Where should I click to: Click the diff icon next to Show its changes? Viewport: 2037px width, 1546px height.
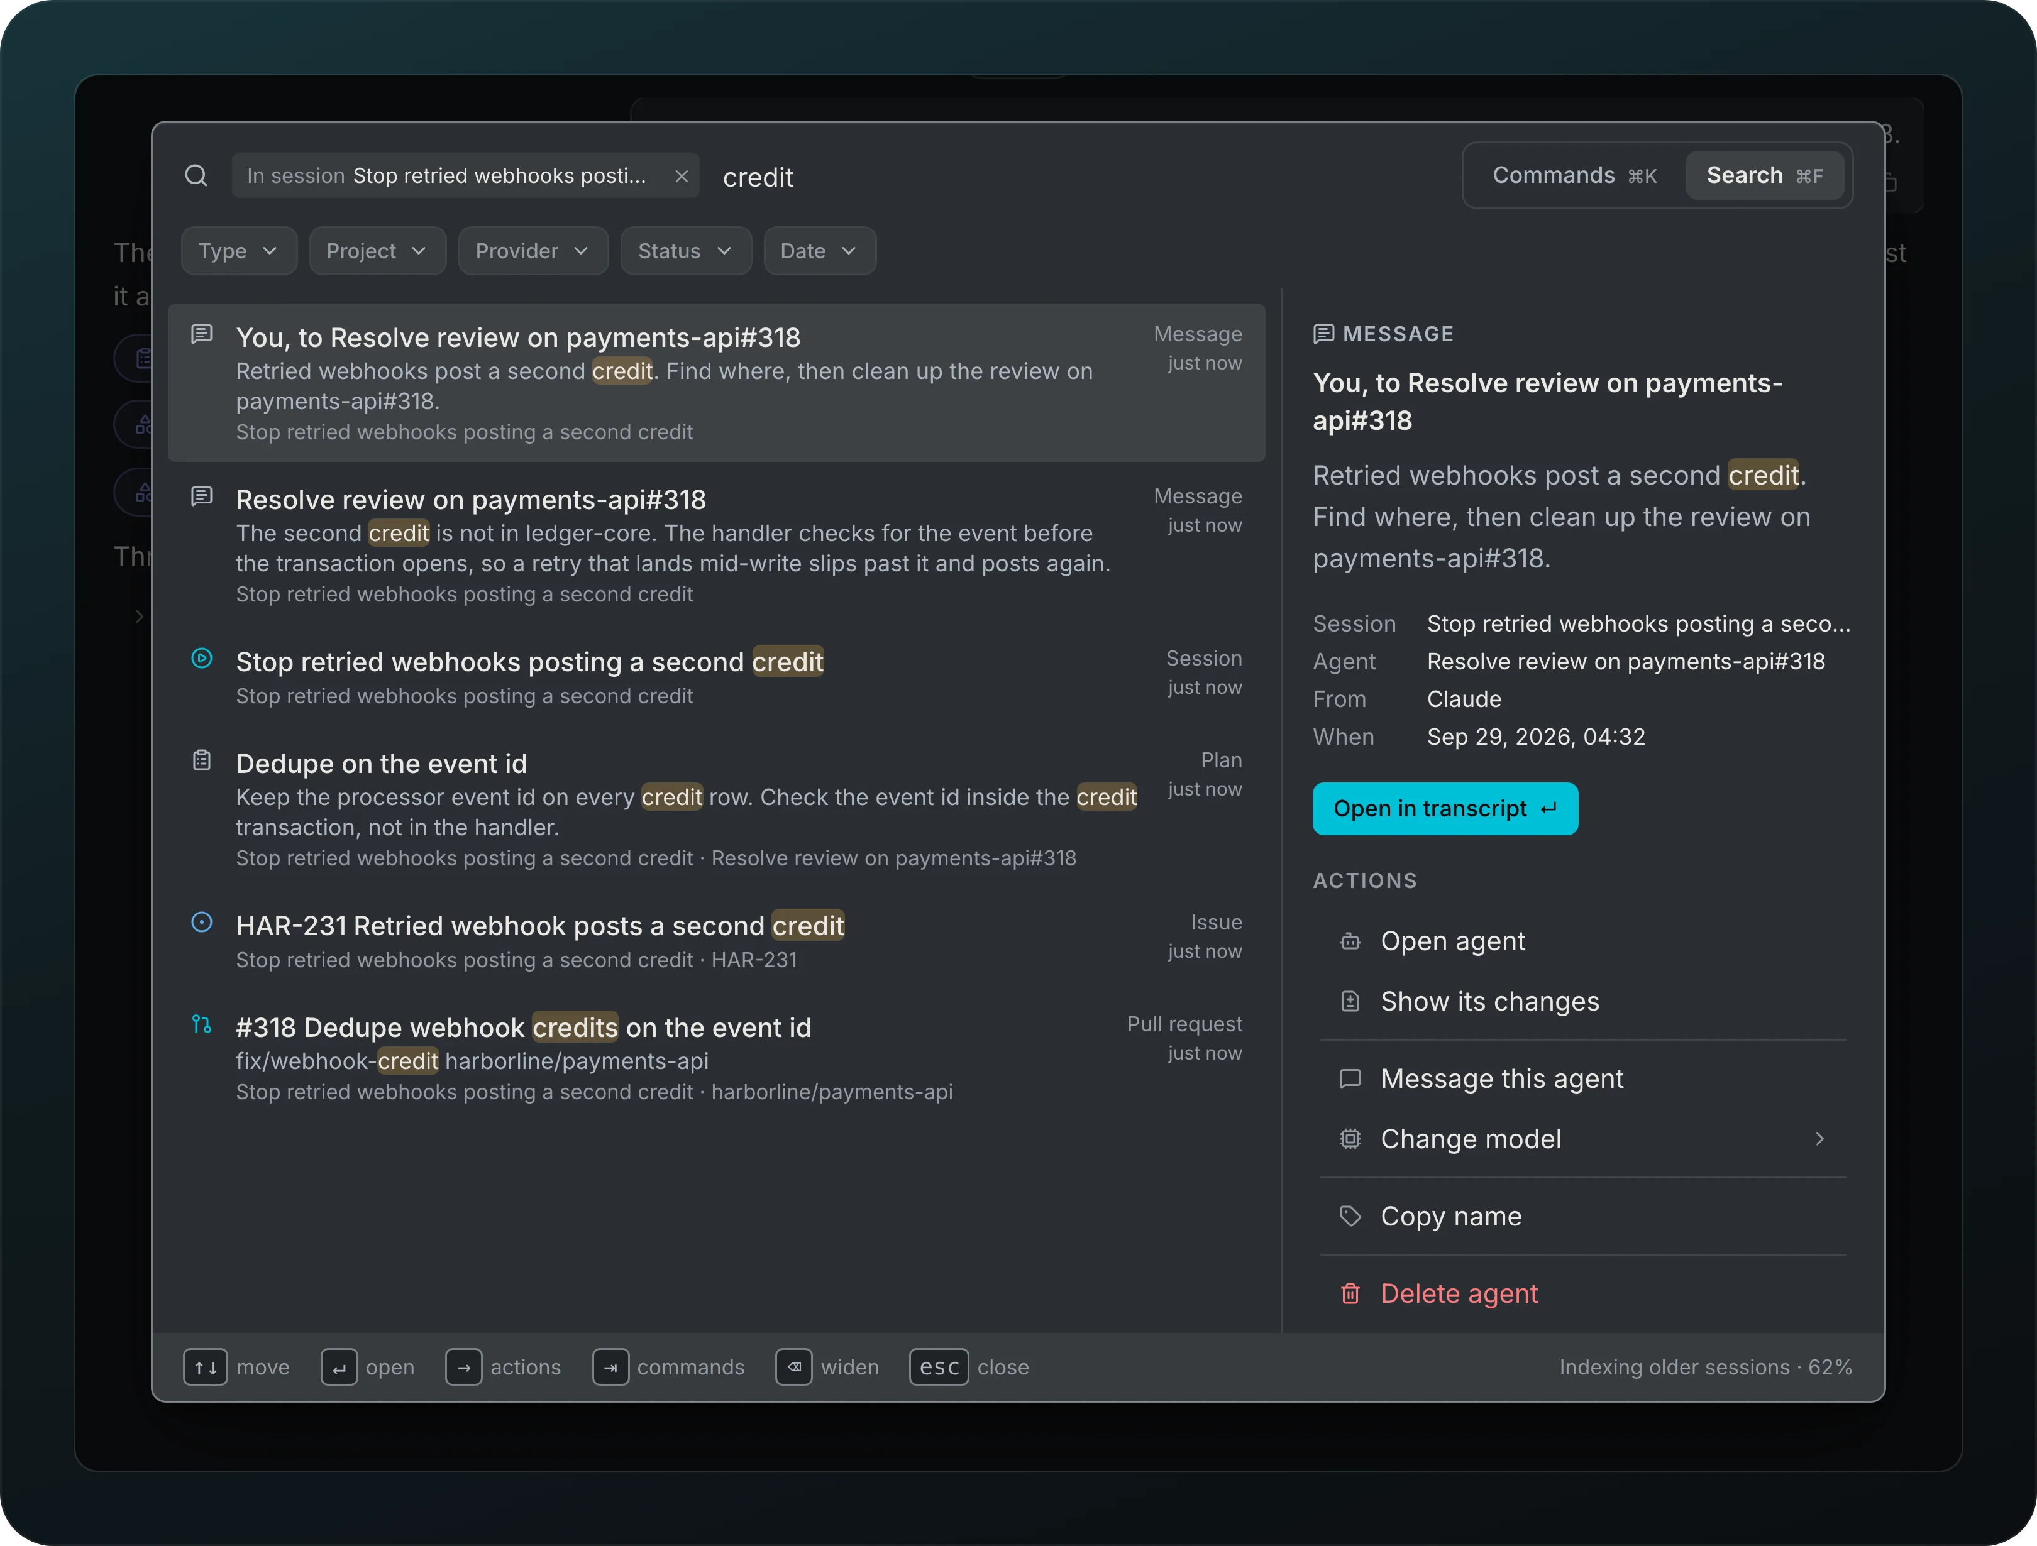pyautogui.click(x=1350, y=1002)
